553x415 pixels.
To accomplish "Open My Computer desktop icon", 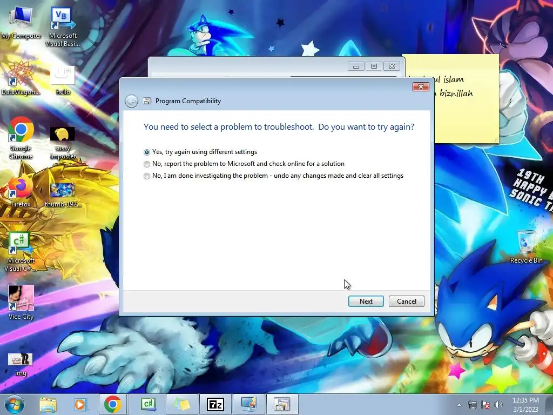I will pos(21,23).
